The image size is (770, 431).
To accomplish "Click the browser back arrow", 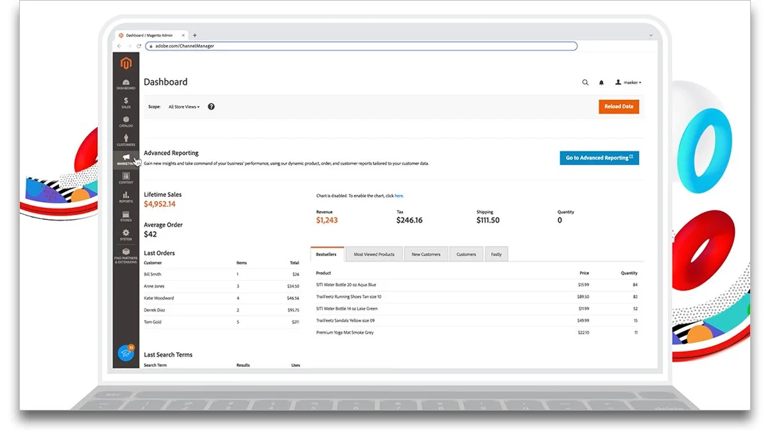I will [x=119, y=46].
